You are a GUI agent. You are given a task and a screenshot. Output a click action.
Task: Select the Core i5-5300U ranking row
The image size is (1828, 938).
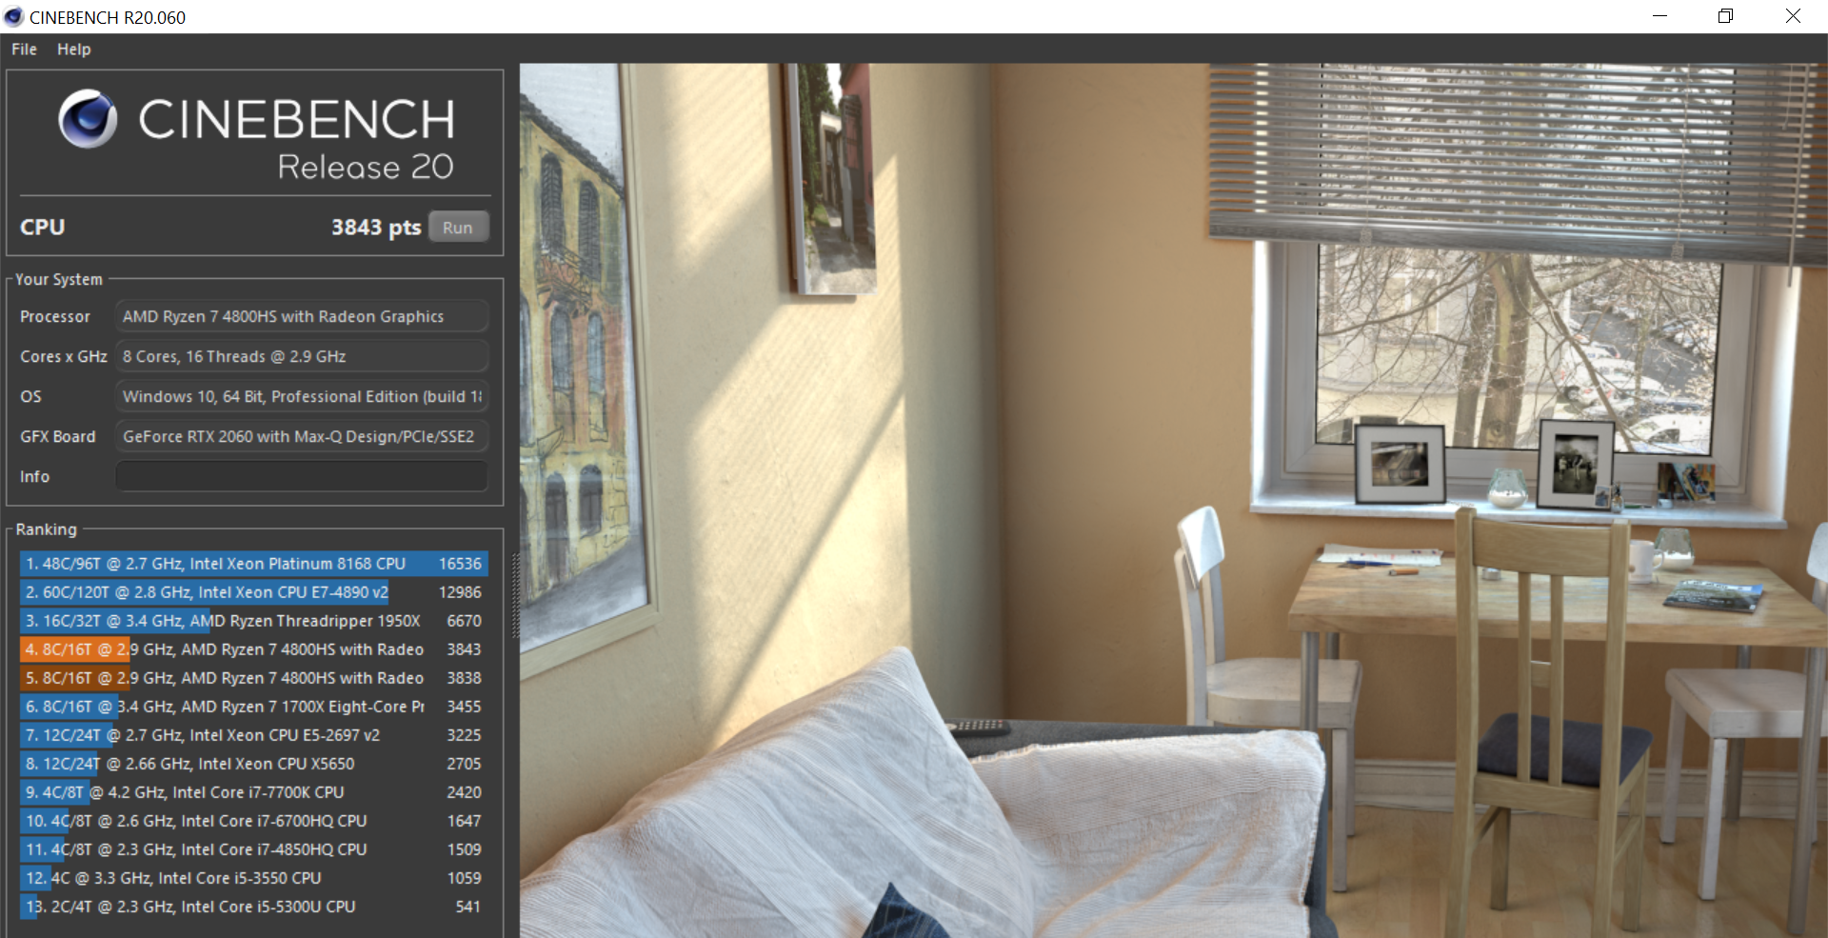[253, 907]
